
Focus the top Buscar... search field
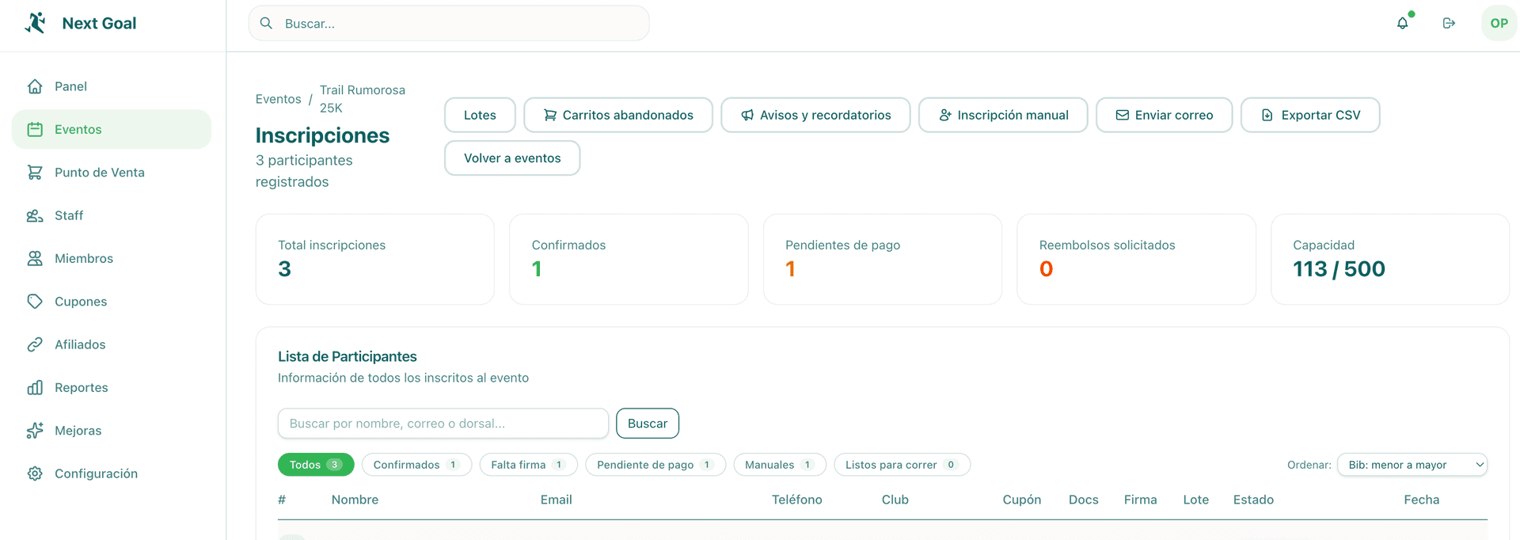[449, 23]
